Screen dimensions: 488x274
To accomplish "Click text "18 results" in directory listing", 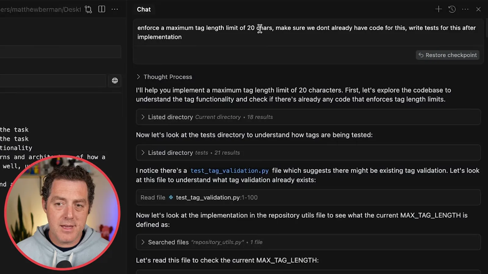I will click(x=260, y=117).
